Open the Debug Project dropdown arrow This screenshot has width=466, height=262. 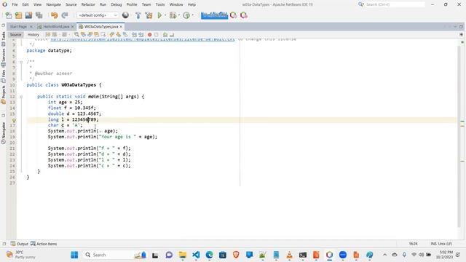179,15
